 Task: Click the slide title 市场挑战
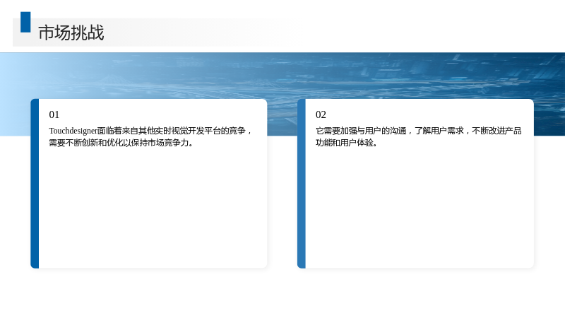(71, 33)
